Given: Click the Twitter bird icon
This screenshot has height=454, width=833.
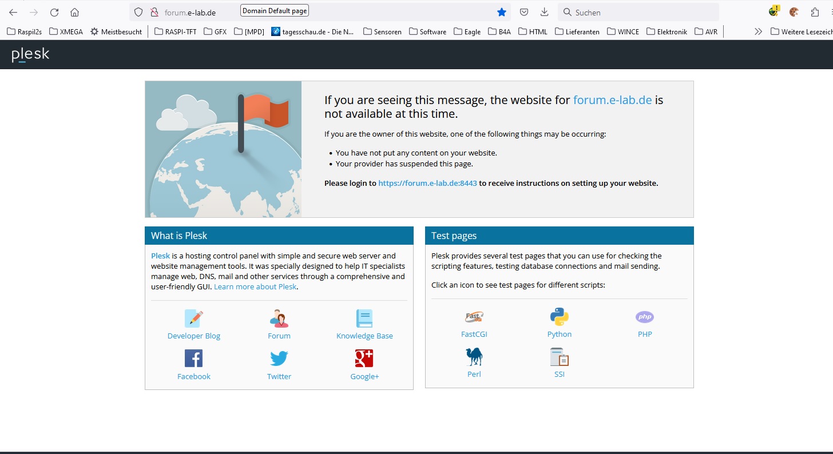Looking at the screenshot, I should (x=279, y=359).
